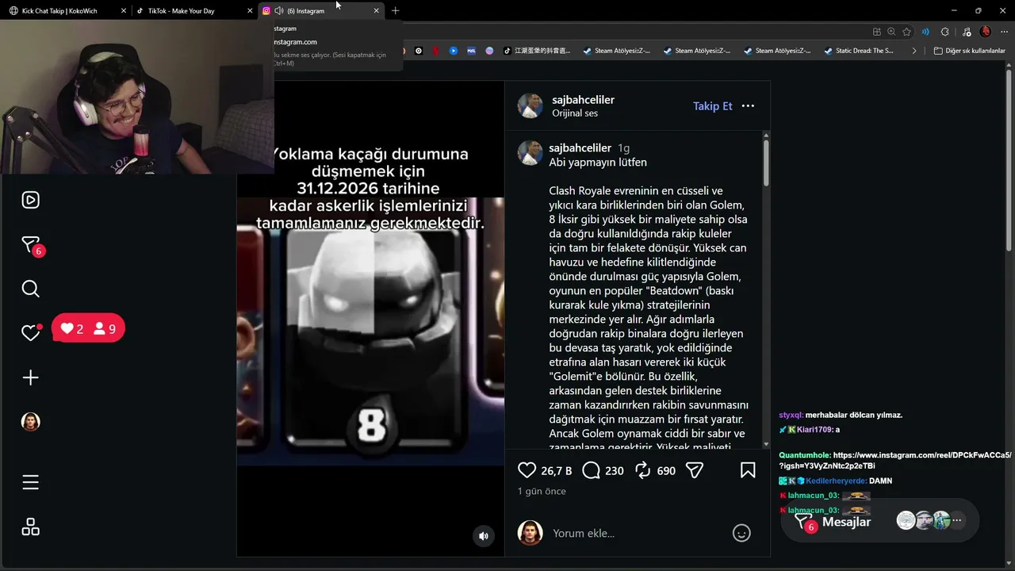Toggle read aloud icon in address bar
The height and width of the screenshot is (571, 1015).
(925, 32)
